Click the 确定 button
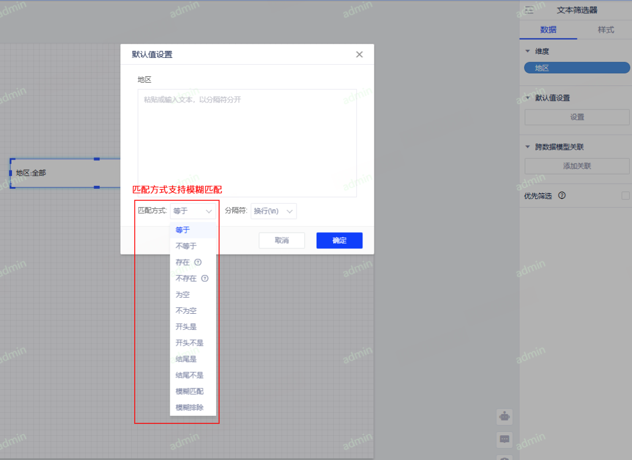Screen dimensions: 632x460 pos(339,240)
